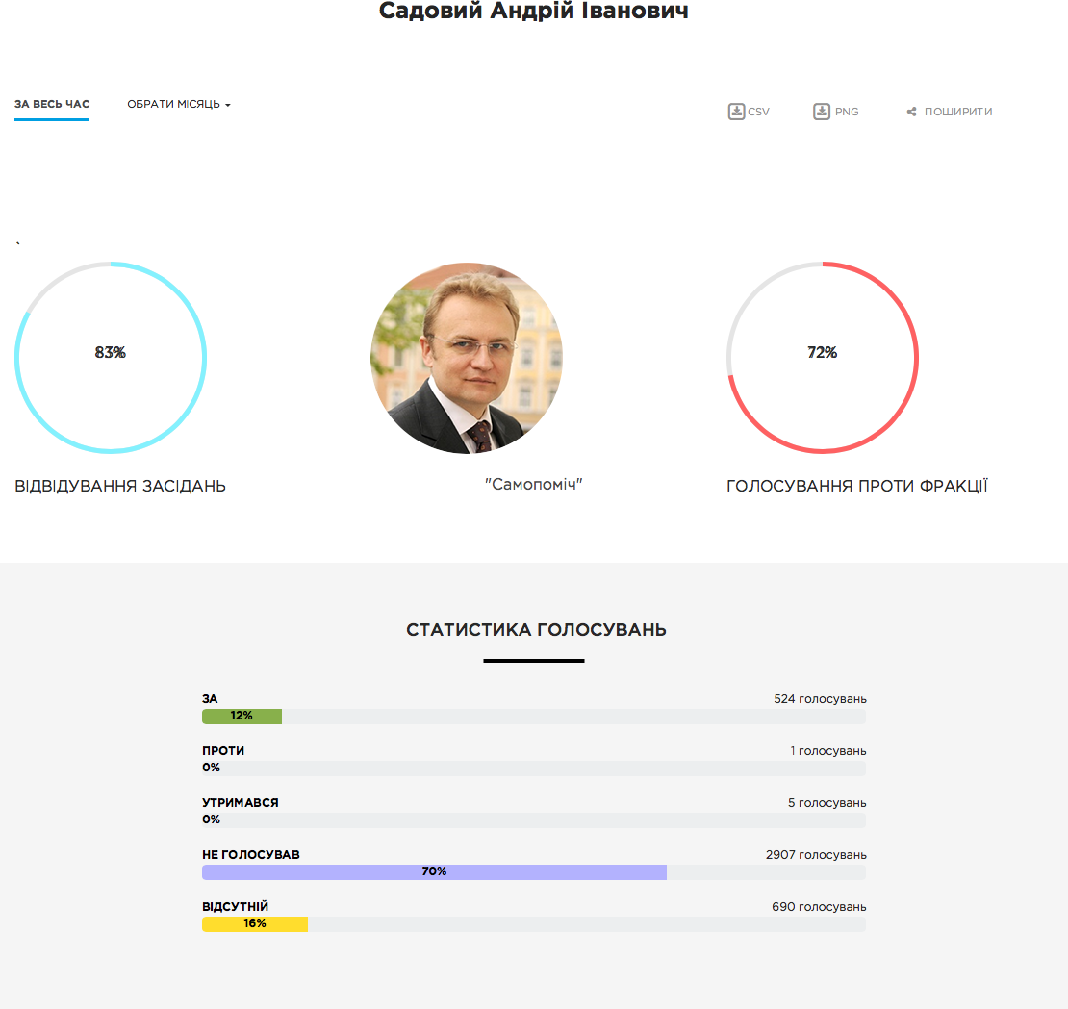Click the Проти progress bar
The width and height of the screenshot is (1068, 1009).
[x=534, y=769]
